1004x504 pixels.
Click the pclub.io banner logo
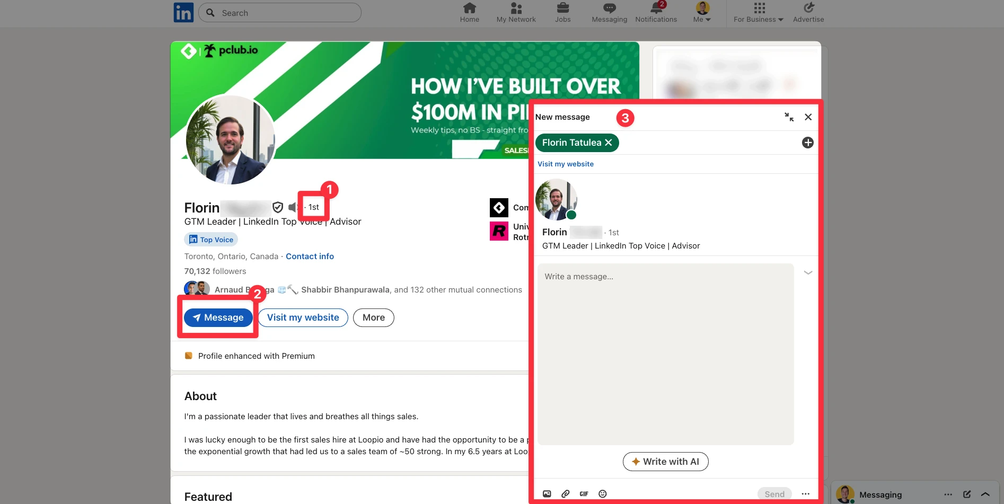(x=219, y=50)
